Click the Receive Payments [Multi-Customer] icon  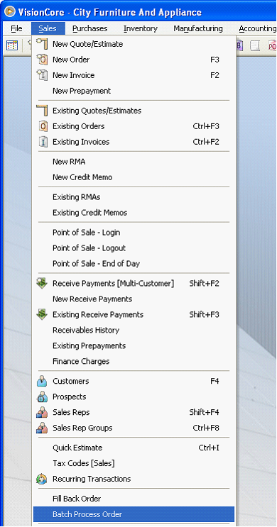(42, 283)
